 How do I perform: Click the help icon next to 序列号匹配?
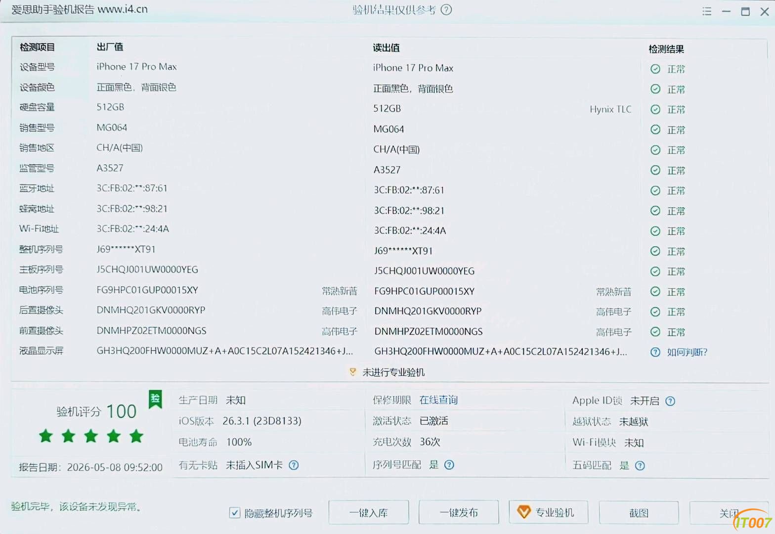point(449,465)
